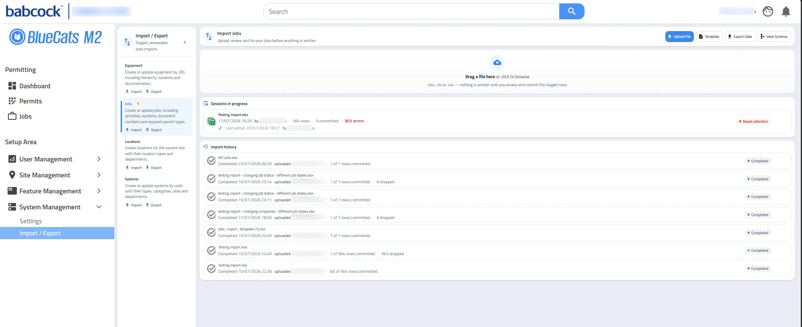The image size is (802, 327).
Task: Click check icon for 'changing companies' import
Action: click(212, 215)
